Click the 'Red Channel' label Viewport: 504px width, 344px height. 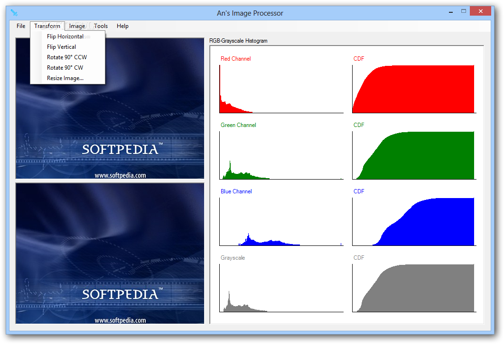[x=235, y=59]
